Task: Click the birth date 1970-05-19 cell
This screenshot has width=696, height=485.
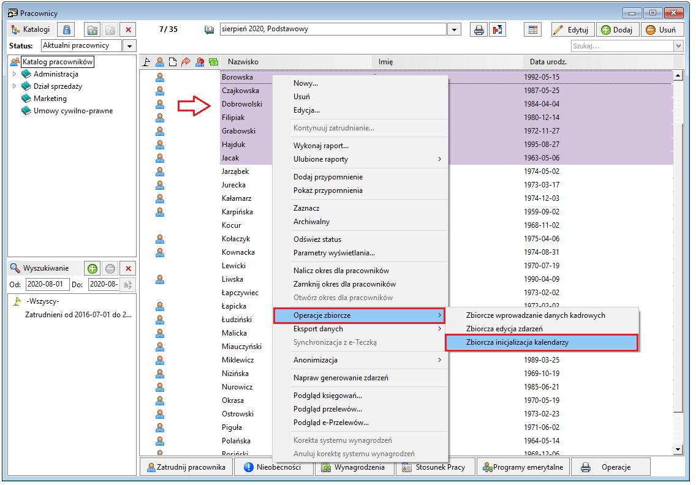Action: (542, 400)
